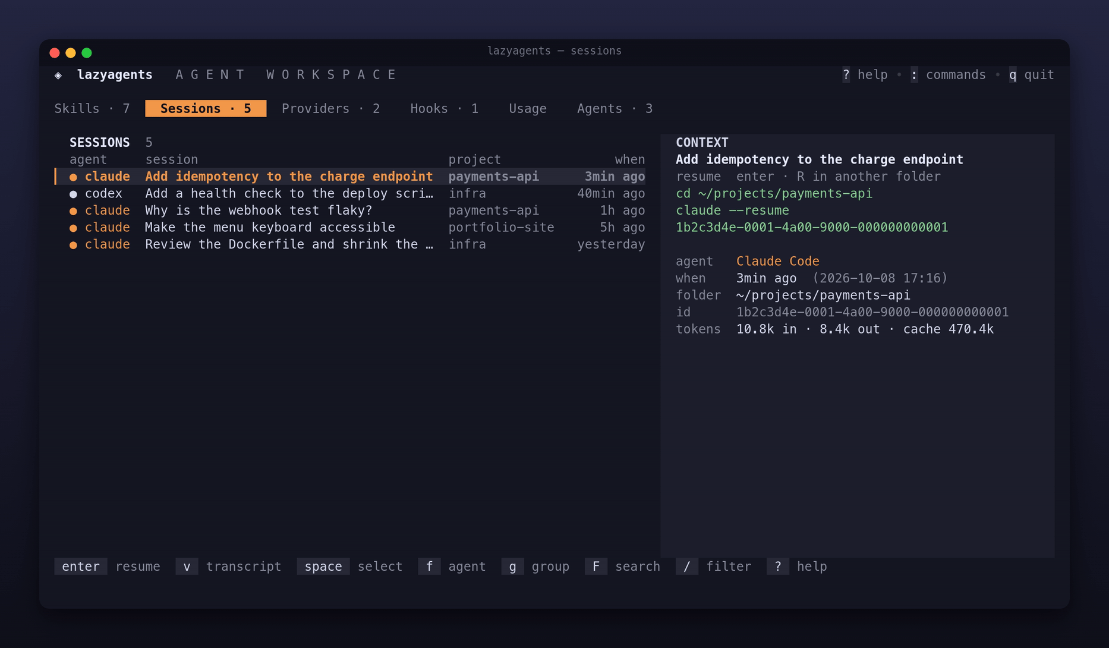Select the codex health check session
Image resolution: width=1109 pixels, height=648 pixels.
tap(350, 194)
